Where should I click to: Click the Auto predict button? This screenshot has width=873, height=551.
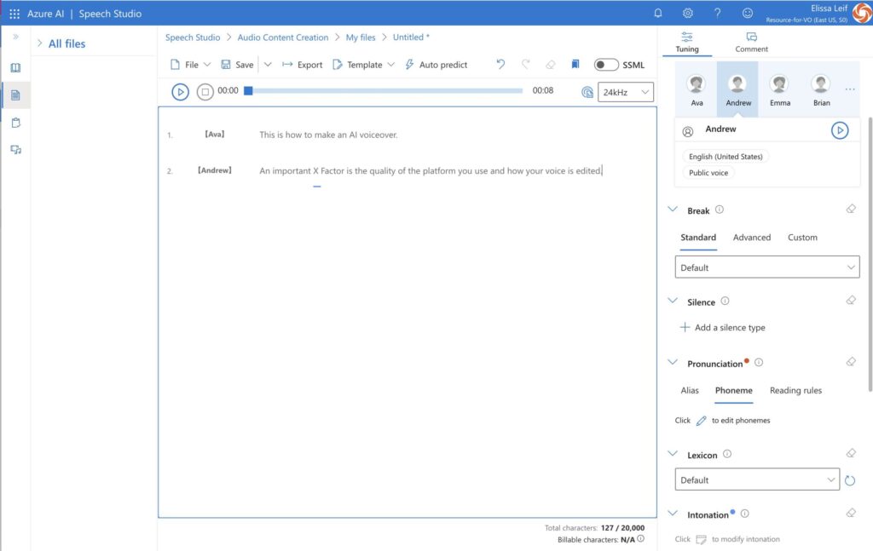point(436,65)
